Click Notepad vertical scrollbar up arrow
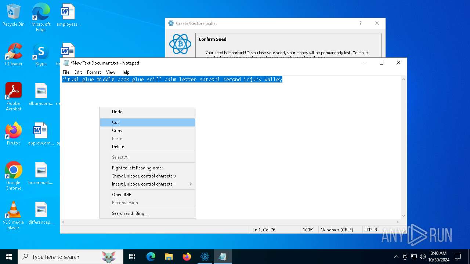The image size is (470, 264). coord(404,79)
